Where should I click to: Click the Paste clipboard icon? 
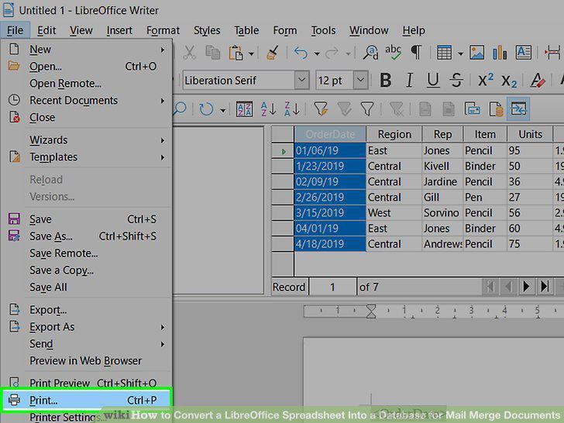point(236,53)
